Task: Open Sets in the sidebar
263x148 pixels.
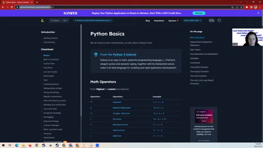Action: coord(46,80)
